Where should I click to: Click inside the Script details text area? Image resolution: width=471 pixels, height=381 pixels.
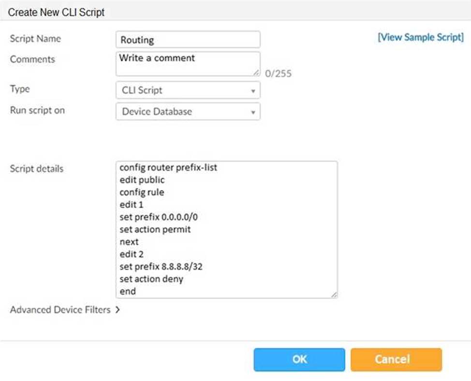[226, 229]
